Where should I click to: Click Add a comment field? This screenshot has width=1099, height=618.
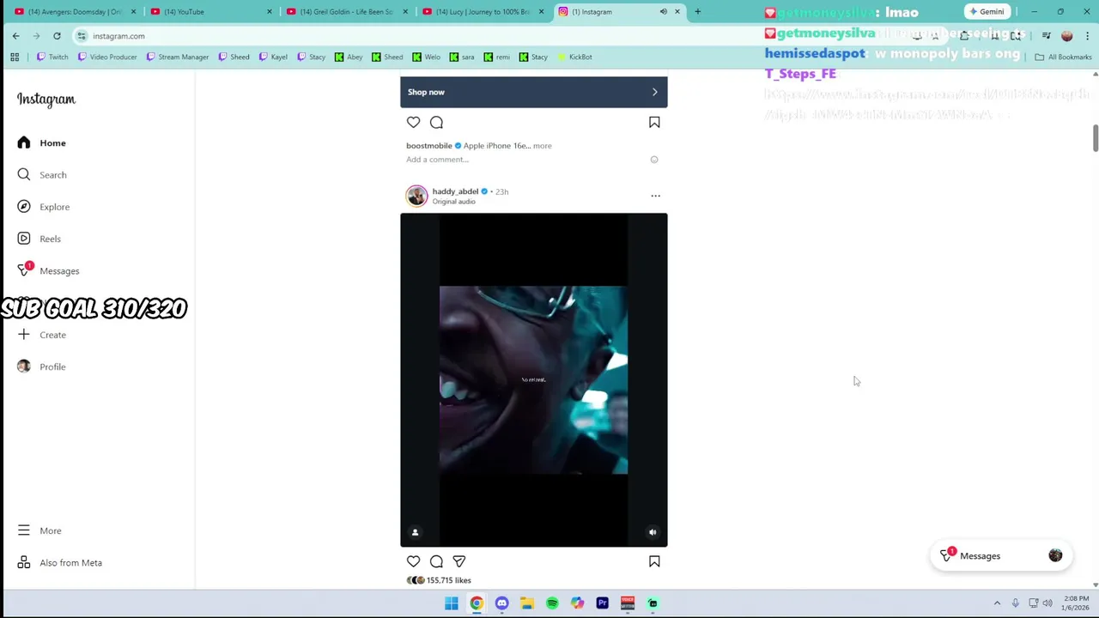[x=438, y=160]
